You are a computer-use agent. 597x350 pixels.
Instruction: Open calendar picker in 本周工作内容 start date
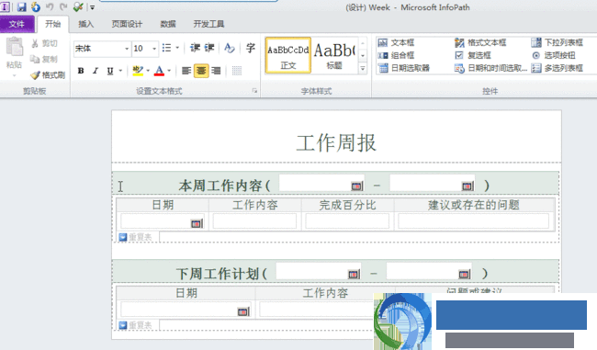click(x=356, y=186)
